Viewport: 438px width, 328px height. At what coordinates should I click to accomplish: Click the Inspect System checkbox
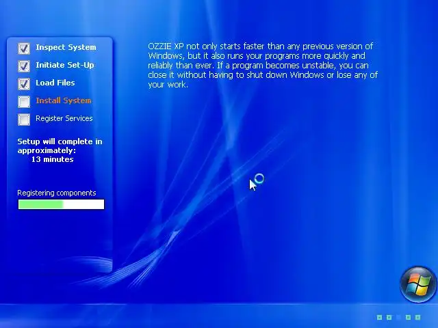[24, 49]
